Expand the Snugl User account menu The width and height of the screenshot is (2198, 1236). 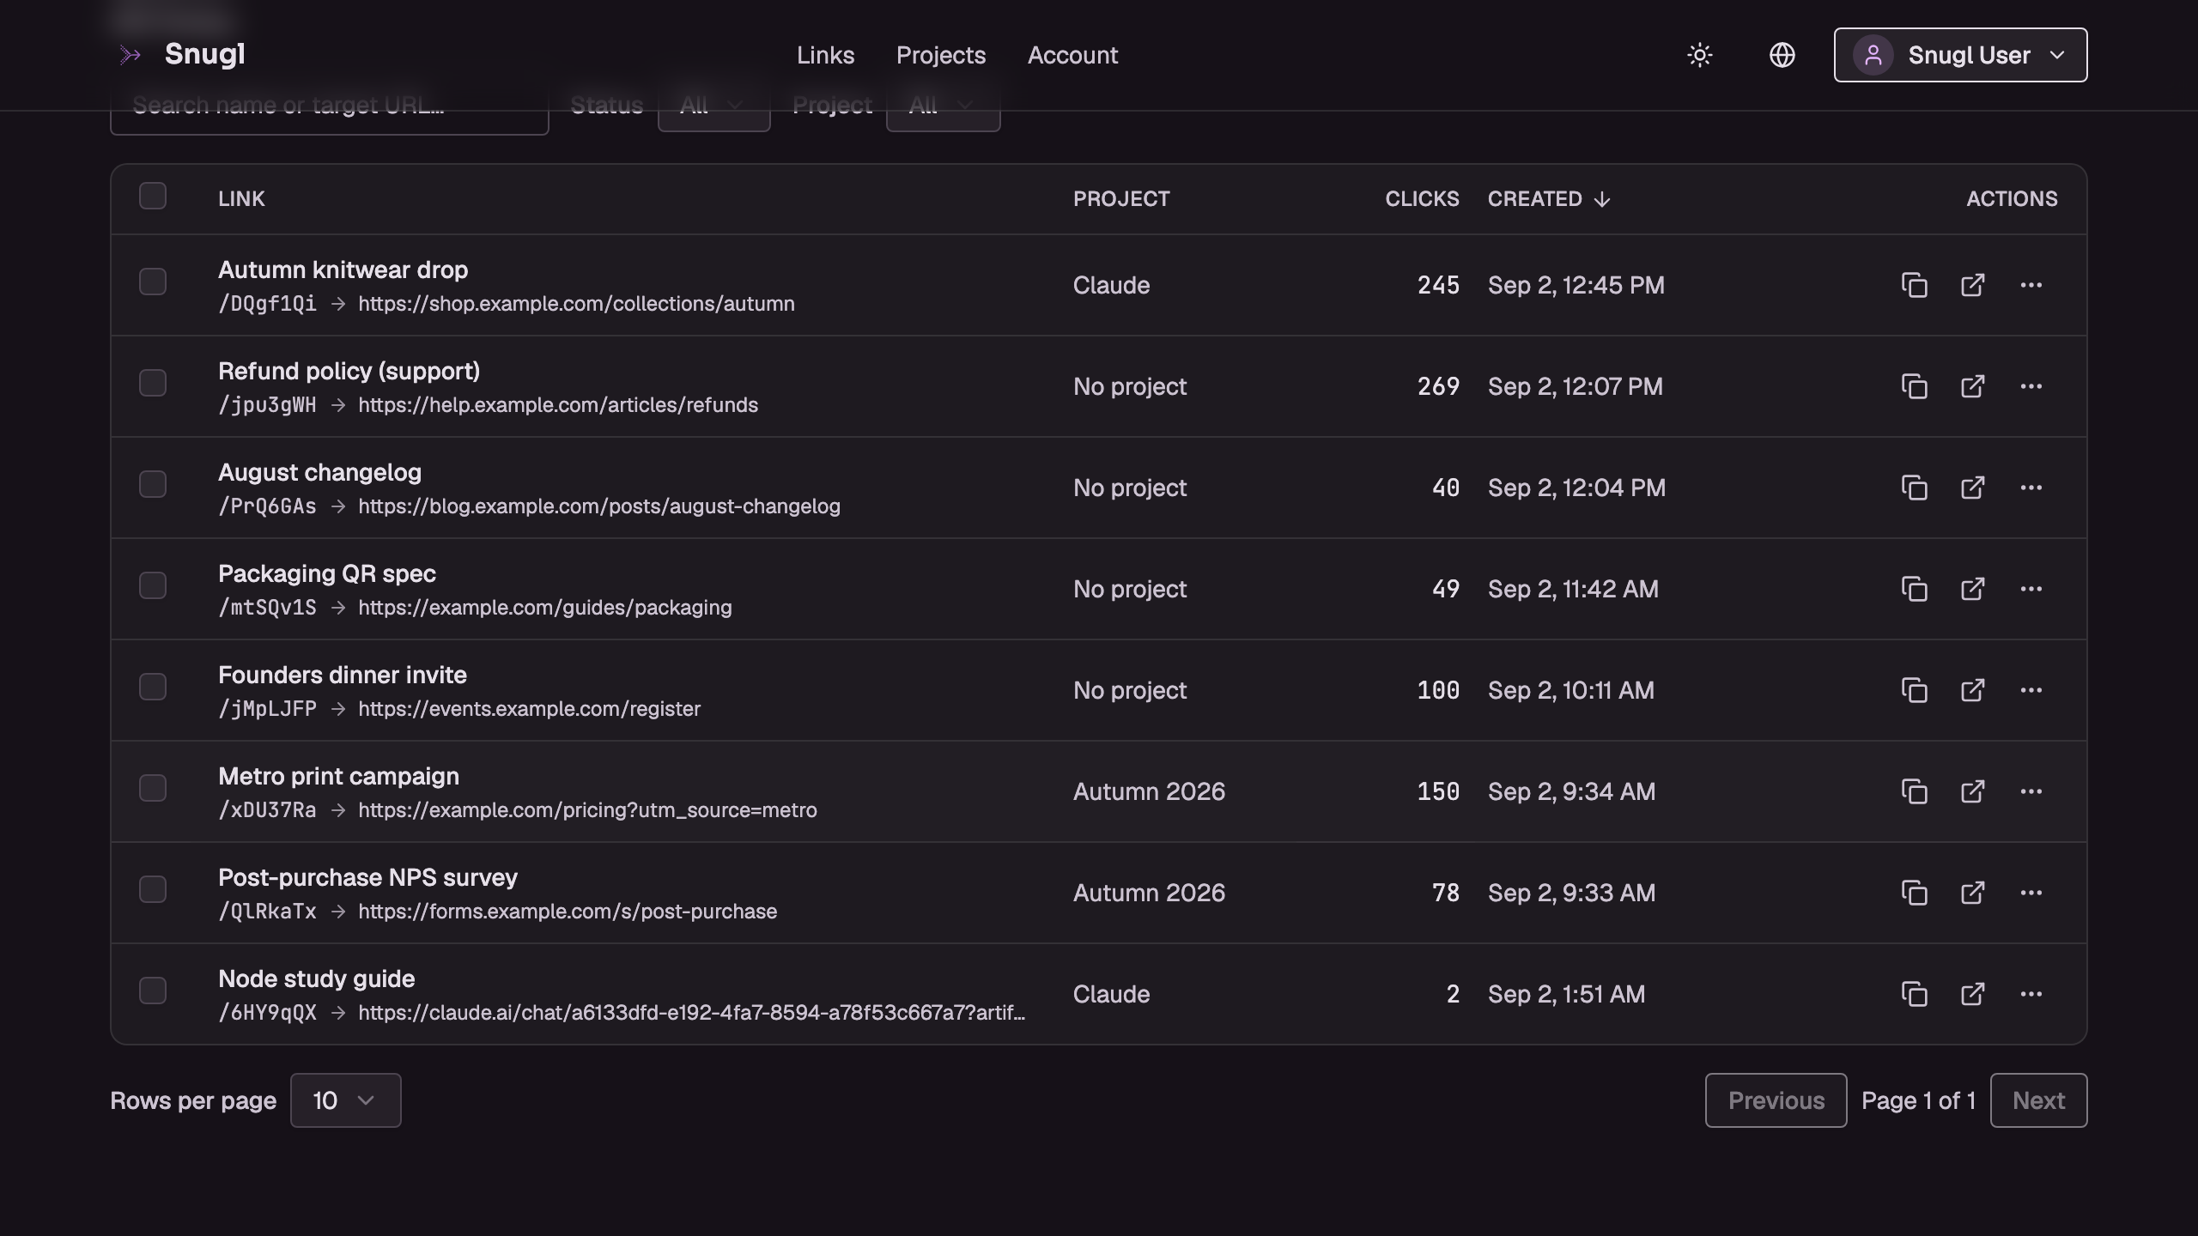[1960, 55]
